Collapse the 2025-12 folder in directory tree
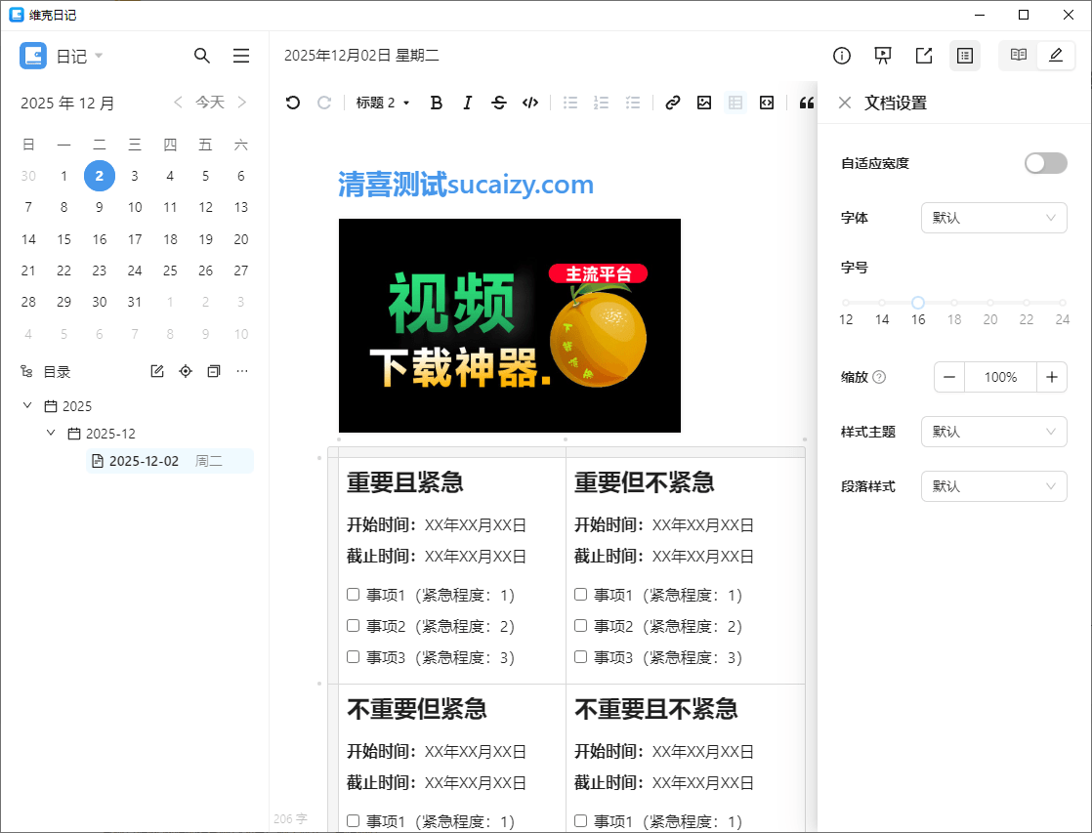 [x=51, y=433]
